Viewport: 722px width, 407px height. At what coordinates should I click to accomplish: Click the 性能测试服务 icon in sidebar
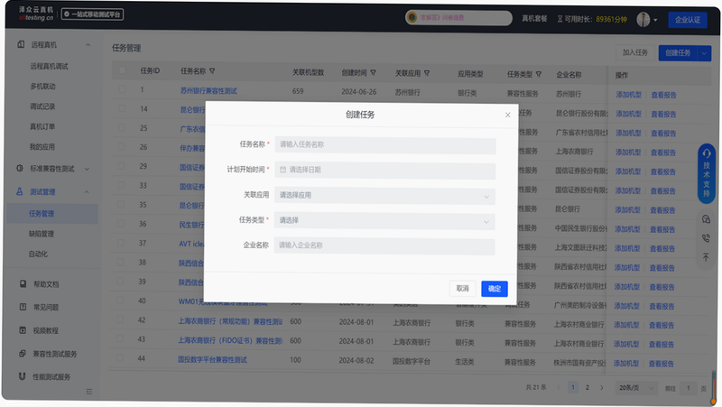pos(22,376)
